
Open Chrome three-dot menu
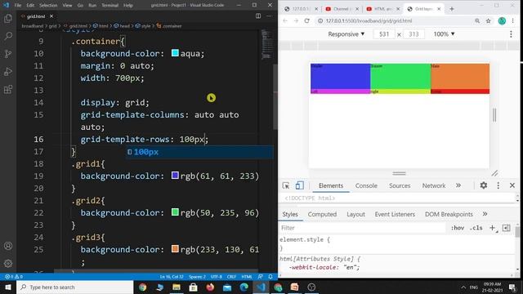pyautogui.click(x=512, y=20)
